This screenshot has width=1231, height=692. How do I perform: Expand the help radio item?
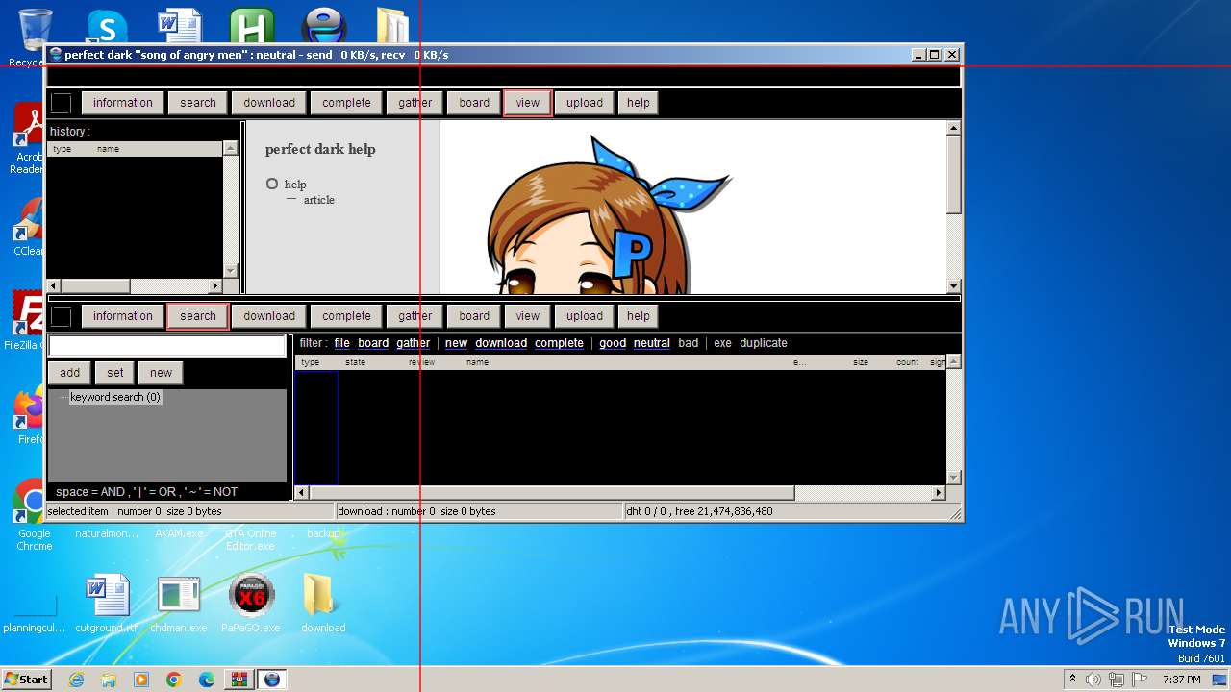click(272, 184)
